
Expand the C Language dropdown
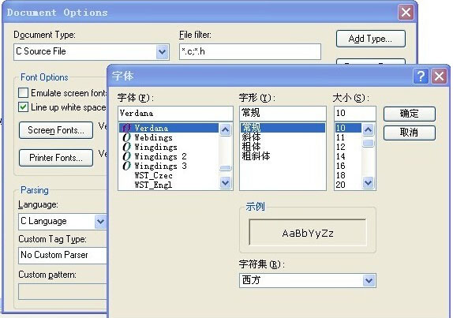pos(100,222)
